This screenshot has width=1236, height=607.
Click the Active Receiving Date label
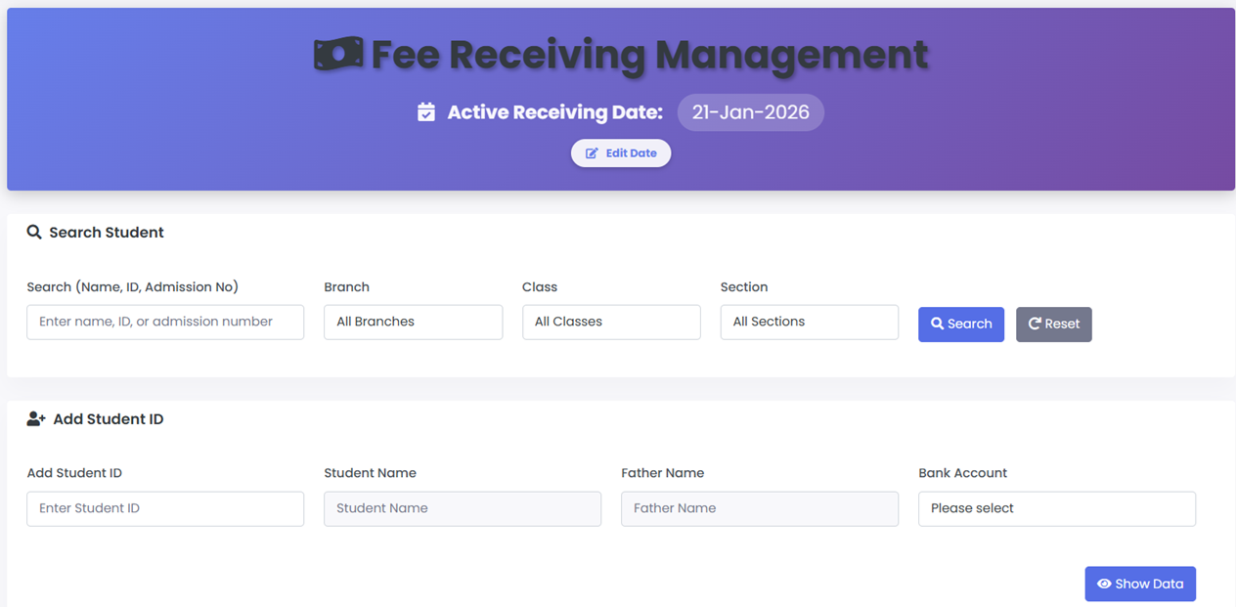coord(554,112)
